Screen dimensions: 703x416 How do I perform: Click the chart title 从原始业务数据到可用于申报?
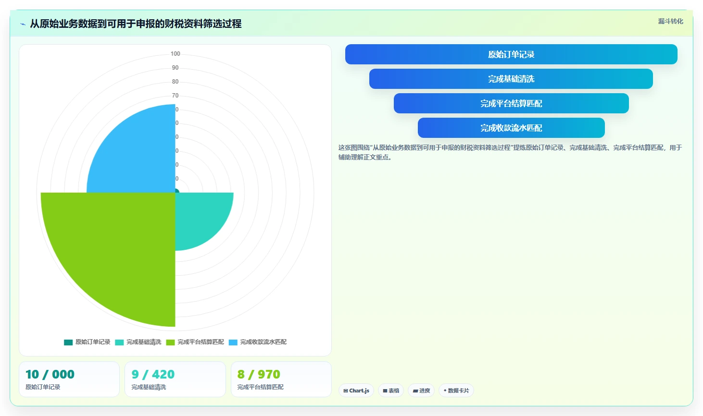point(136,24)
